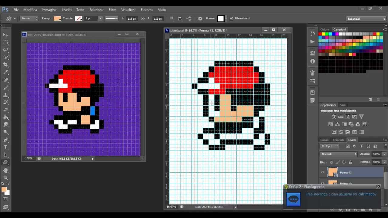This screenshot has width=388, height=218.
Task: Close the Dofus 2 notification popup
Action: [x=378, y=187]
